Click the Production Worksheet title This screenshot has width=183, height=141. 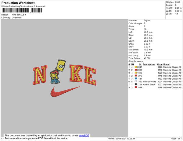click(x=18, y=3)
